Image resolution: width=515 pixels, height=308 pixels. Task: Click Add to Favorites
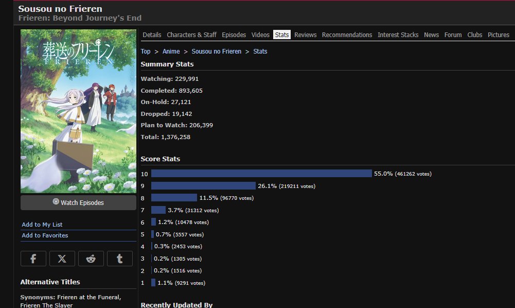click(x=45, y=235)
